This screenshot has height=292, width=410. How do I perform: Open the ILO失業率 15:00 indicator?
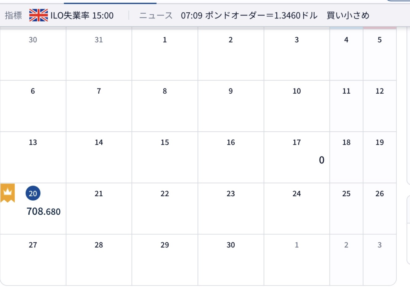tap(82, 16)
